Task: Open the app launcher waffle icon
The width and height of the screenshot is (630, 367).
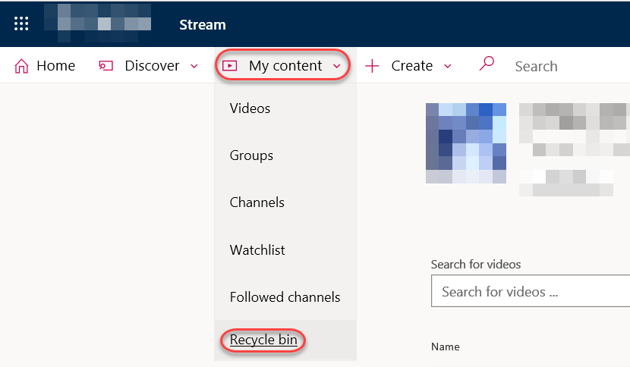Action: 21,24
